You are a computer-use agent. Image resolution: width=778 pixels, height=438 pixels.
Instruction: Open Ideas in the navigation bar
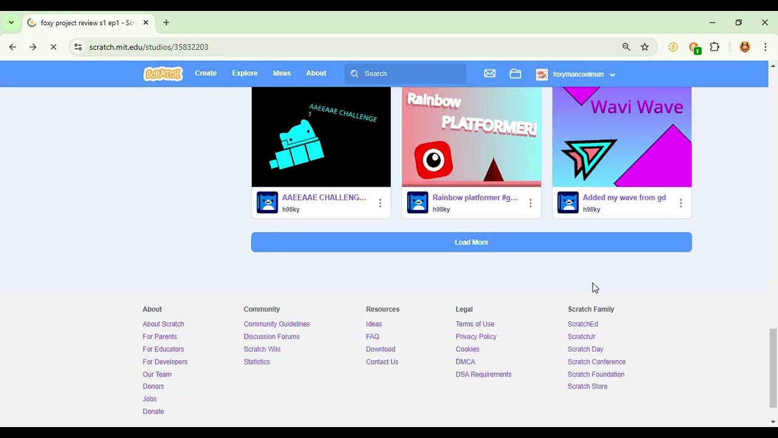(282, 73)
